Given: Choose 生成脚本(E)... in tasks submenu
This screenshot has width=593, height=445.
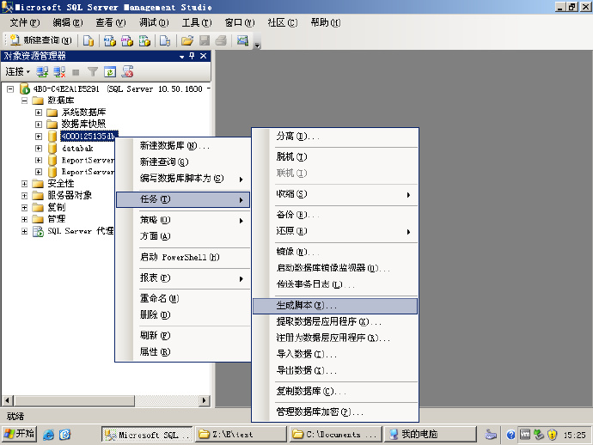Looking at the screenshot, I should tap(335, 306).
